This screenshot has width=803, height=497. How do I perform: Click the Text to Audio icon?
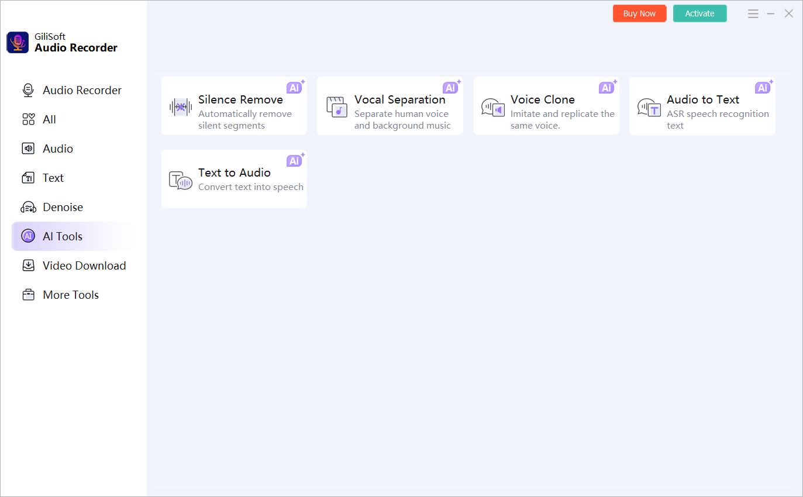coord(181,181)
